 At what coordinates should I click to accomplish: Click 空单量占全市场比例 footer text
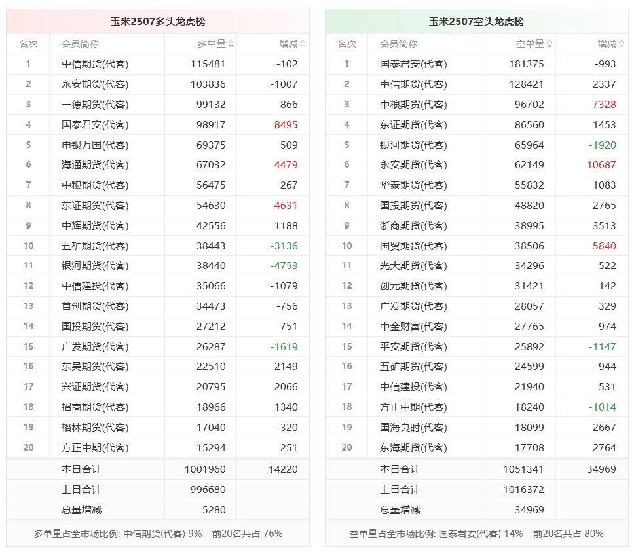476,534
